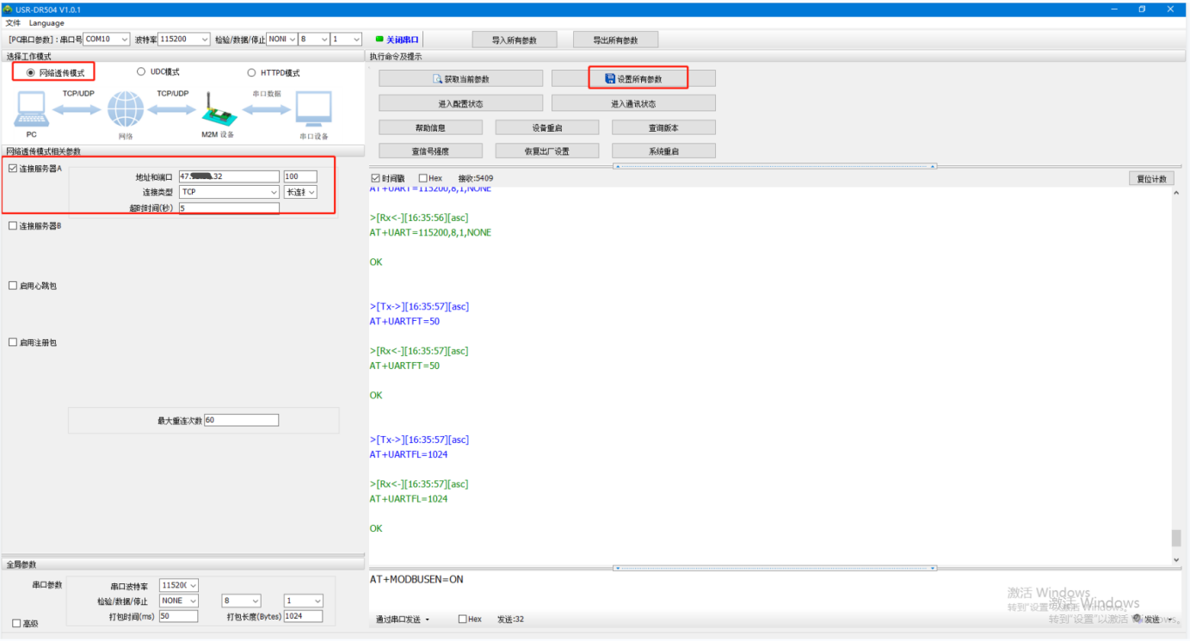
Task: Click the serial device monitor icon
Action: [x=313, y=110]
